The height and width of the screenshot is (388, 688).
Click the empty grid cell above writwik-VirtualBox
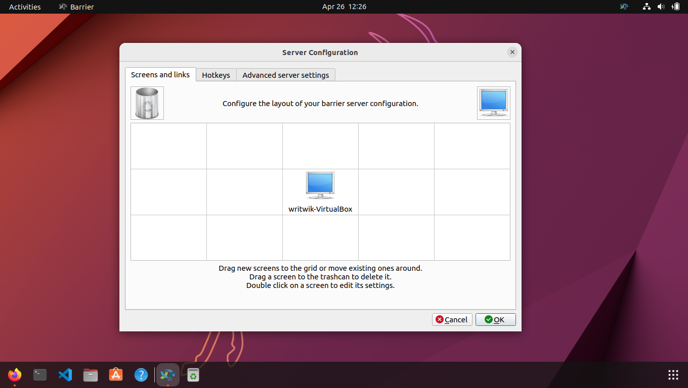(x=320, y=146)
